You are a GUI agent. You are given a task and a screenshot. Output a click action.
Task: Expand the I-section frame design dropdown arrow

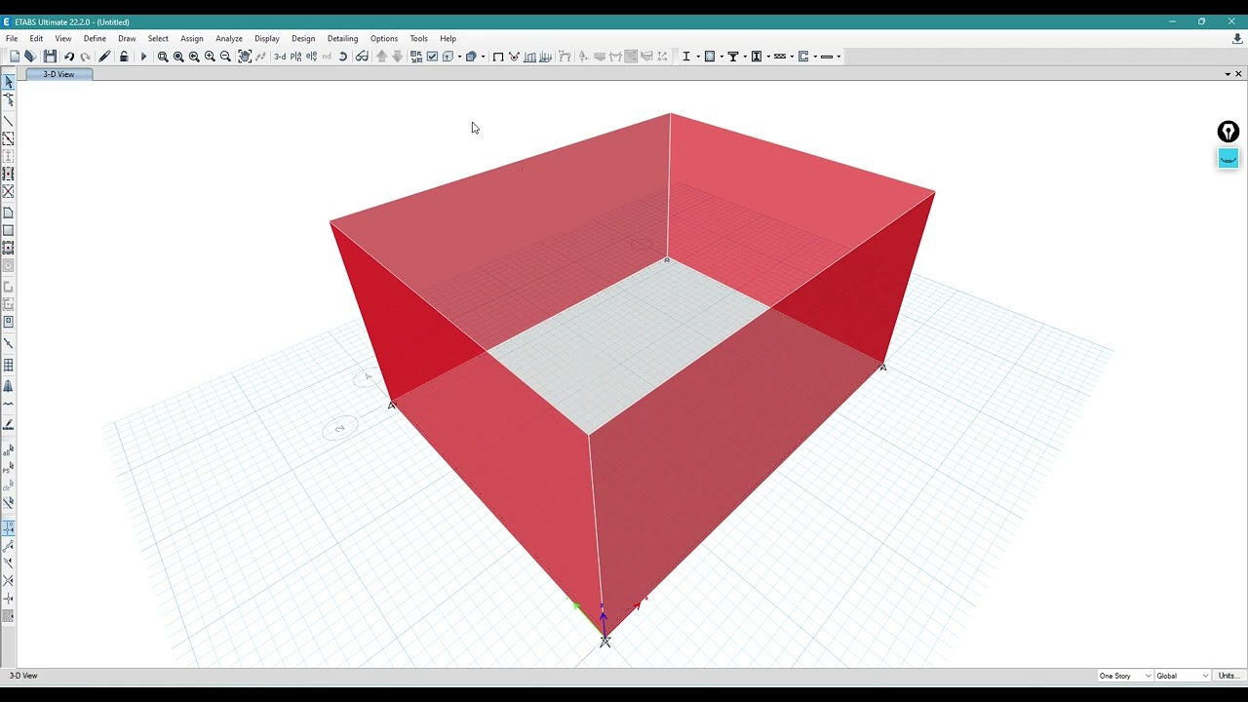(696, 57)
